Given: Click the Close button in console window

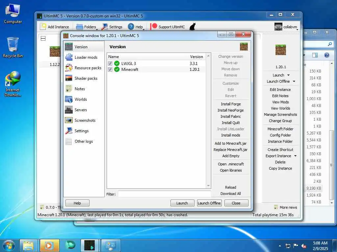Looking at the screenshot, I should click(x=236, y=203).
